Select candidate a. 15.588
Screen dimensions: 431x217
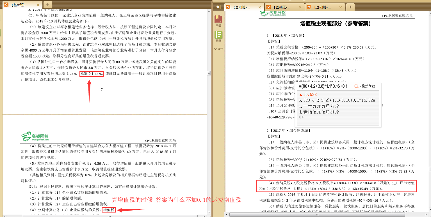tap(308, 94)
